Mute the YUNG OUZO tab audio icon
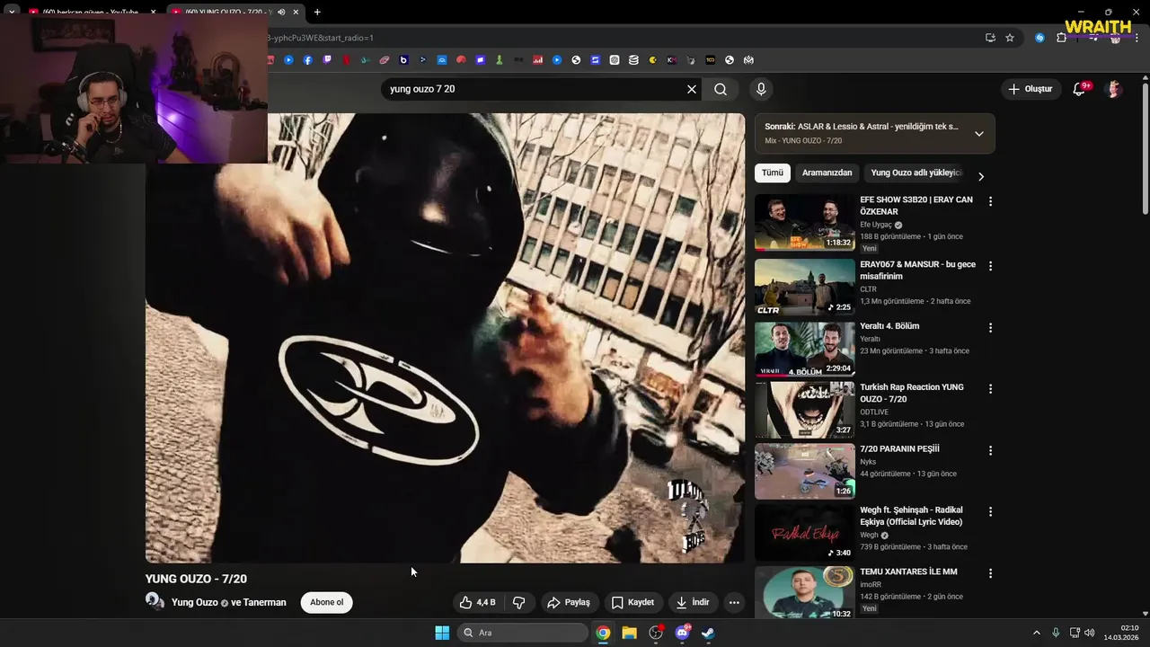The width and height of the screenshot is (1150, 647). coord(280,12)
